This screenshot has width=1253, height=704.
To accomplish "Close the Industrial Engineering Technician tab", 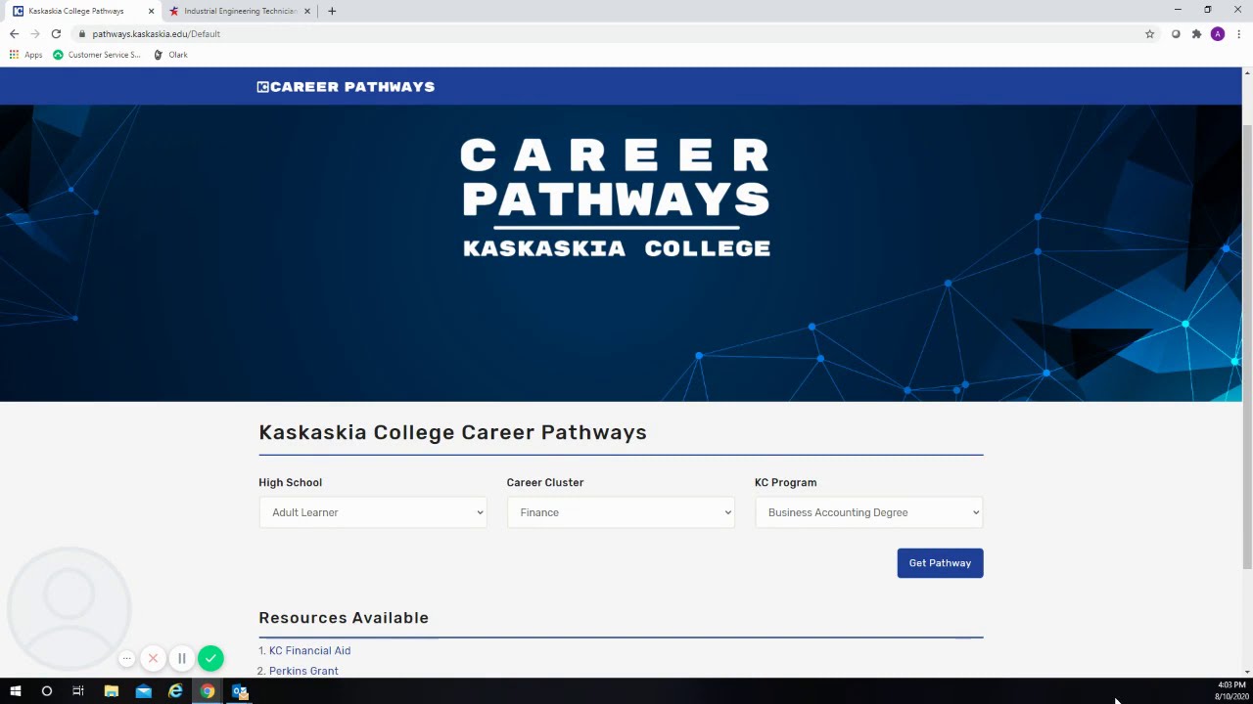I will pos(307,11).
